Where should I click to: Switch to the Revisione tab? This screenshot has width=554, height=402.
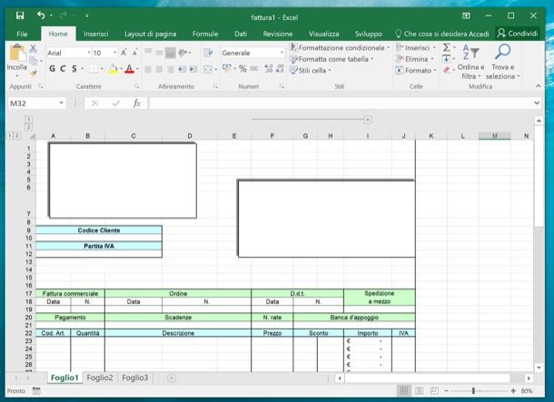[278, 34]
